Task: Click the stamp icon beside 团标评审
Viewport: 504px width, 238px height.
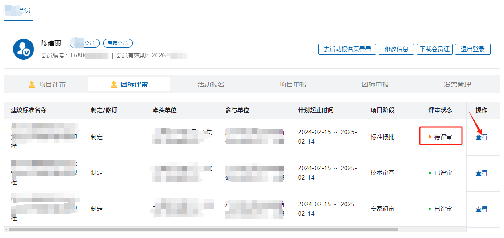Action: tap(114, 84)
